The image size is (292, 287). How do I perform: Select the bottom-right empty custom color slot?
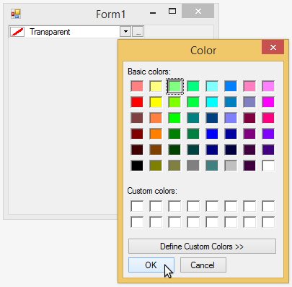pos(268,222)
